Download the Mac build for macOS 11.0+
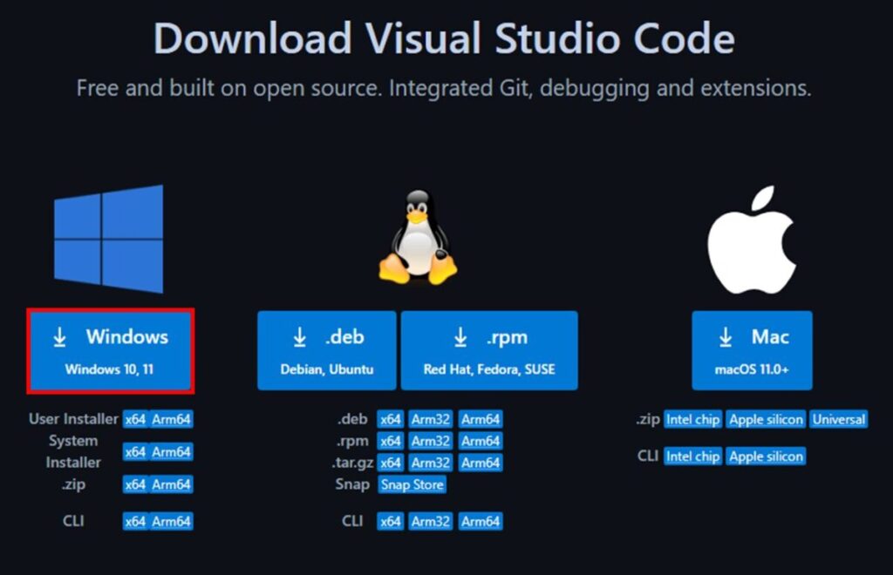Screen dimensions: 893x575 752,348
